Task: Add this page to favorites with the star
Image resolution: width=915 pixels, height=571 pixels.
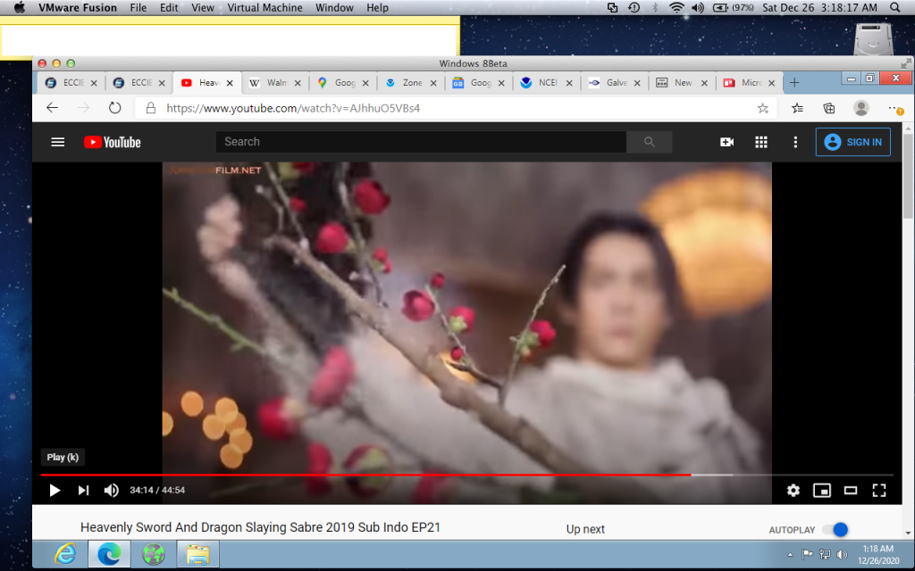Action: tap(763, 108)
